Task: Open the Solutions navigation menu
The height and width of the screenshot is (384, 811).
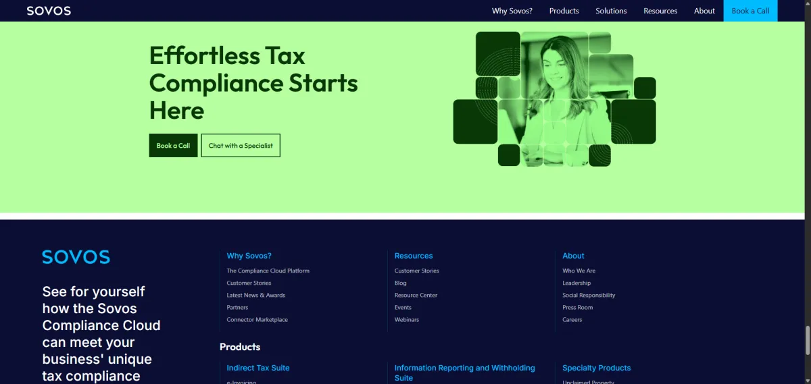Action: (x=611, y=11)
